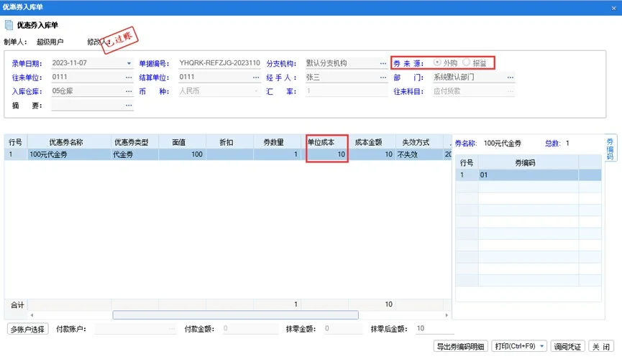
Task: Select the 报溢 radio option
Action: 467,62
